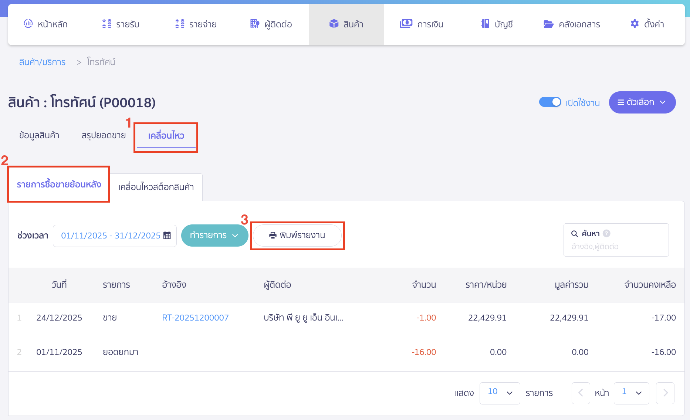690x420 pixels.
Task: Click the money icon for การเงิน
Action: [406, 24]
